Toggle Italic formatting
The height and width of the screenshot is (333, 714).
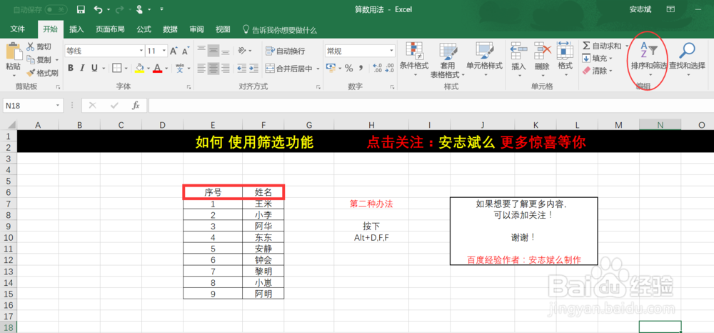[82, 69]
